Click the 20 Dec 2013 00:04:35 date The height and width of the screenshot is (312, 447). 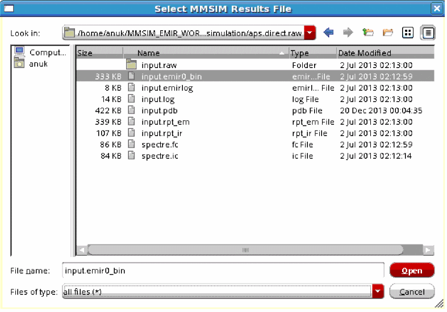[381, 111]
